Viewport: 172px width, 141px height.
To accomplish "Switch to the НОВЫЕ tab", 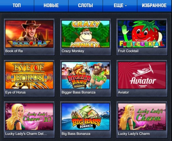I will 51,5.
